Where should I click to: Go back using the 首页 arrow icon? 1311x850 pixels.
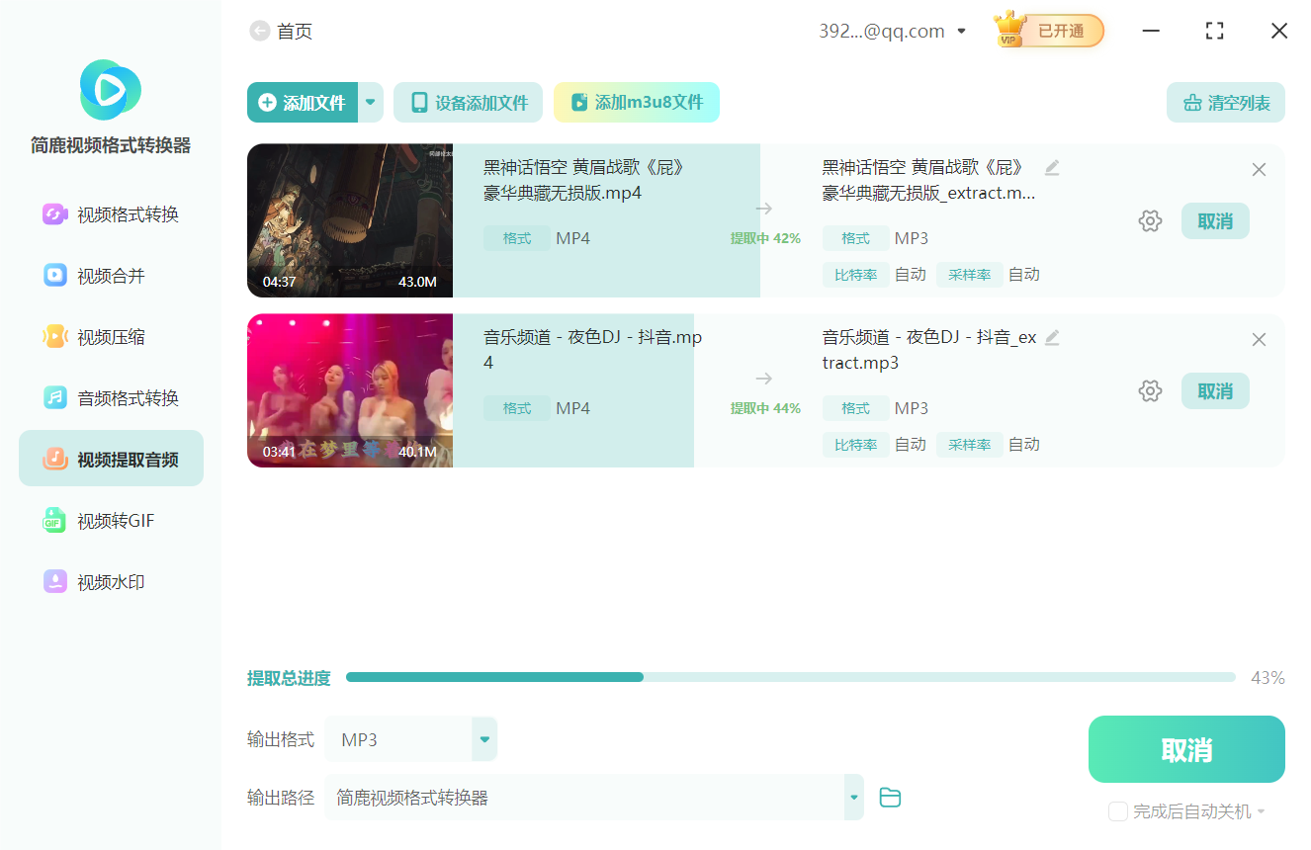259,32
